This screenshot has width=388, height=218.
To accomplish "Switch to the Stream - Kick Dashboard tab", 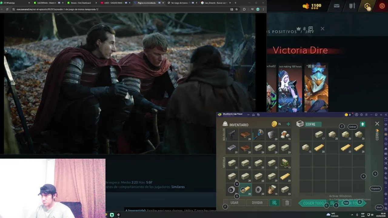I will (x=81, y=3).
